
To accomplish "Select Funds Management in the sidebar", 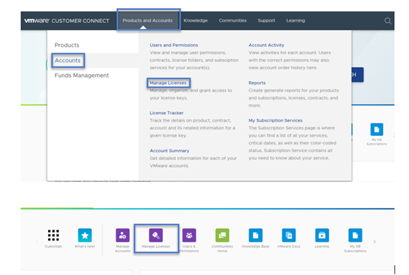I will tap(82, 75).
